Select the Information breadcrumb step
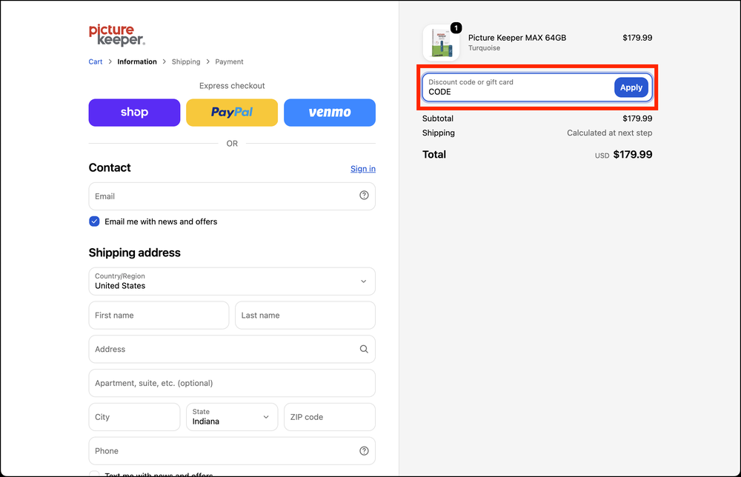Image resolution: width=741 pixels, height=477 pixels. [x=137, y=62]
